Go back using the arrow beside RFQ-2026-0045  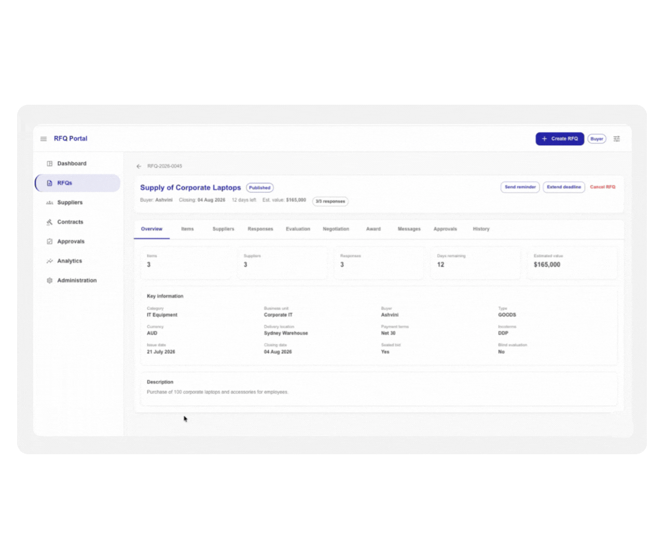tap(139, 166)
